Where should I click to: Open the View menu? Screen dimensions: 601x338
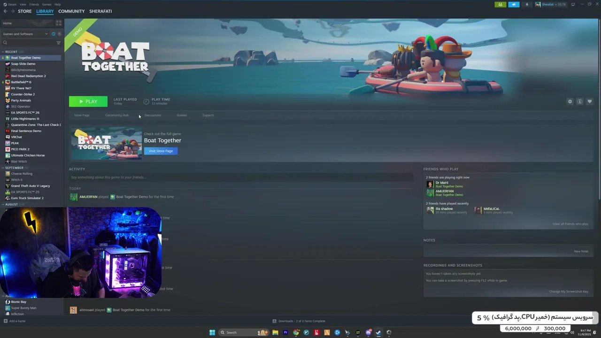[x=23, y=4]
